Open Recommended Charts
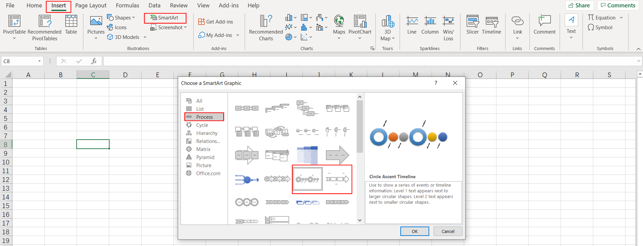 pos(266,28)
